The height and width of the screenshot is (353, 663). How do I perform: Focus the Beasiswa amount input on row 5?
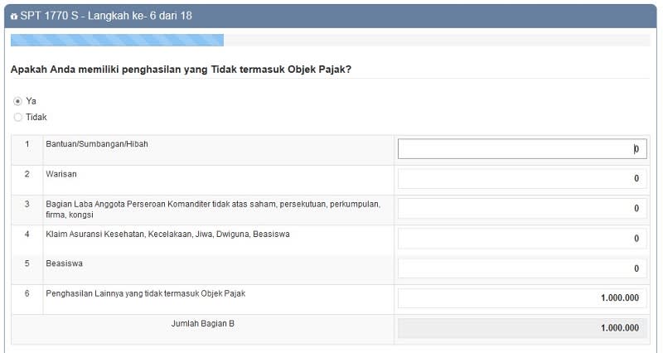[x=521, y=268]
